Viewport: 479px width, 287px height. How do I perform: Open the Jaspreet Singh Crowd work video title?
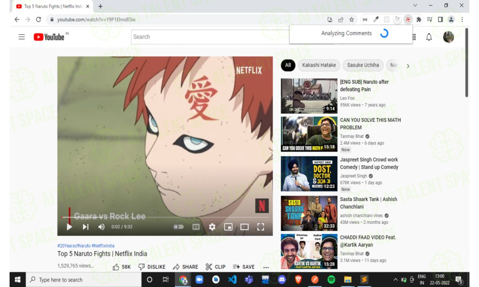click(369, 164)
